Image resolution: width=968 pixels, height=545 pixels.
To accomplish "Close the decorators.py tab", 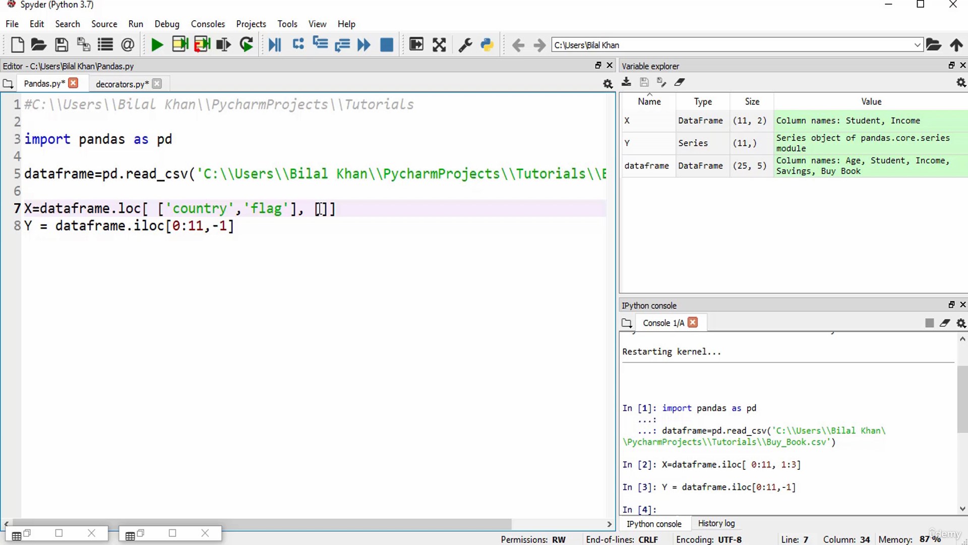I will pos(157,84).
